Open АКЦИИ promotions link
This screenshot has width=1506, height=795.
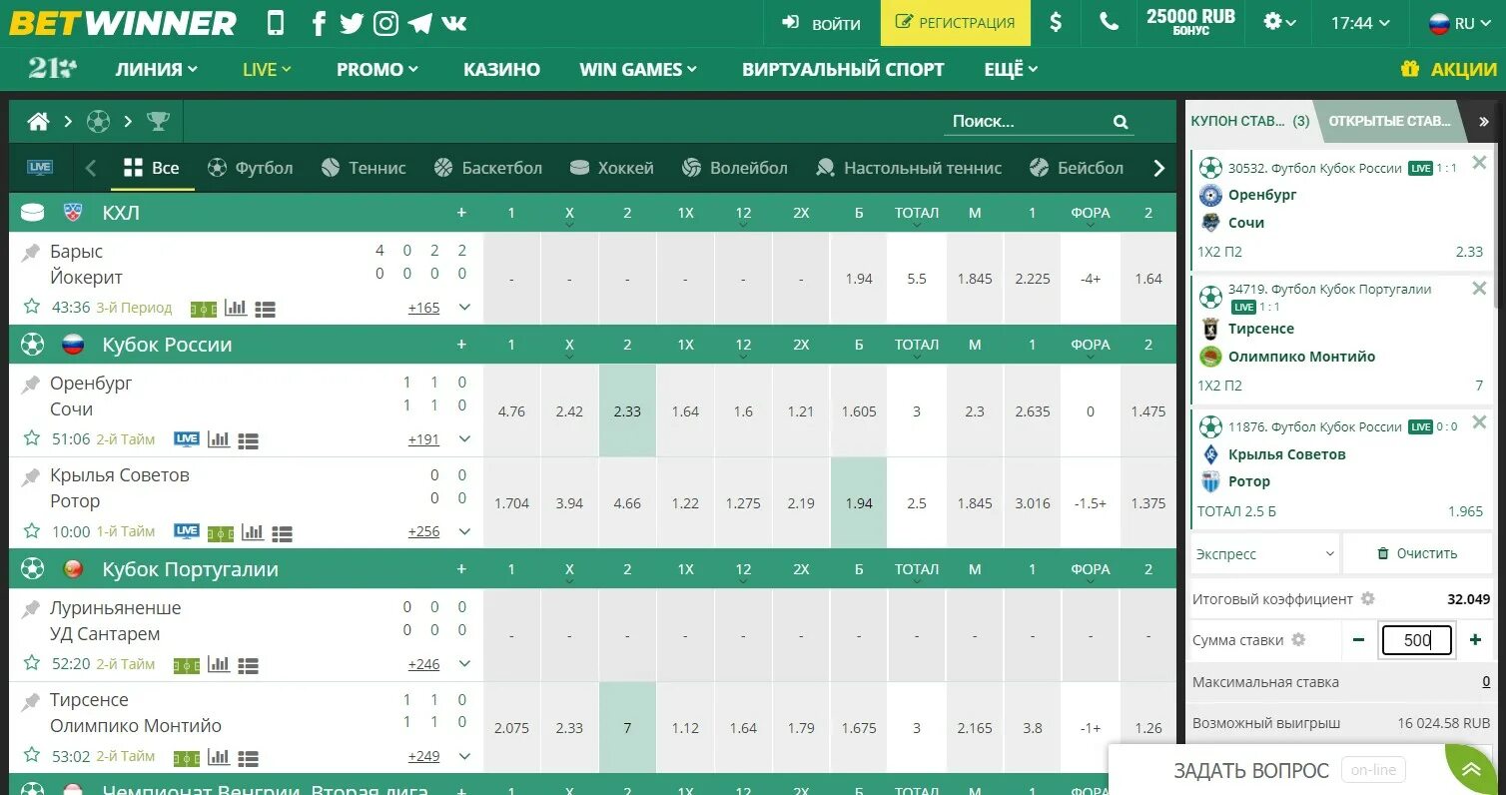pos(1449,69)
